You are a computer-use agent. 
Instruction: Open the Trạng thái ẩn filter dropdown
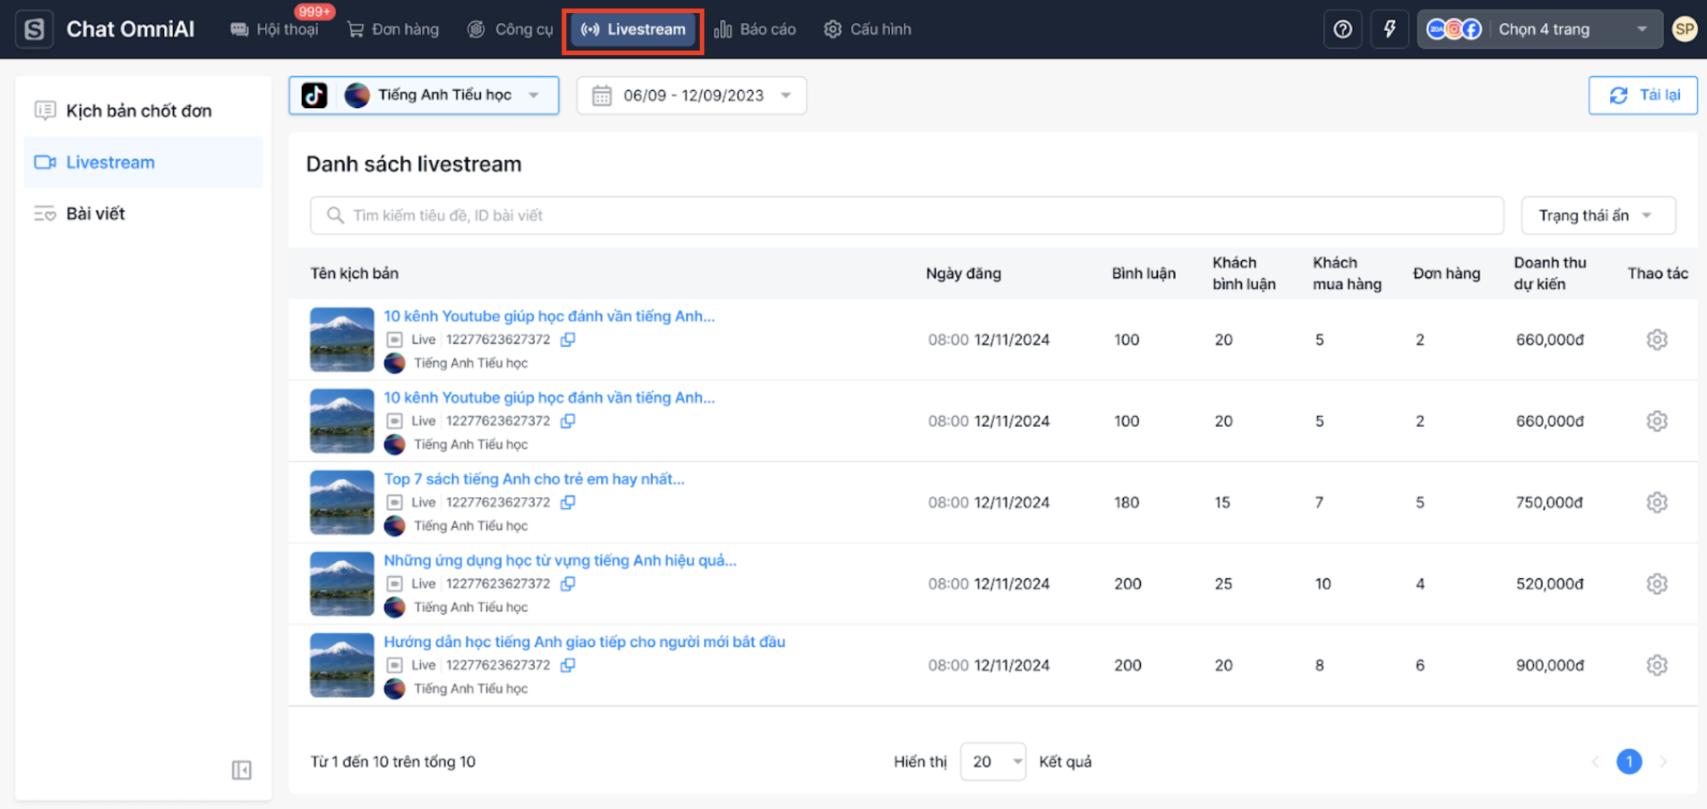tap(1597, 215)
